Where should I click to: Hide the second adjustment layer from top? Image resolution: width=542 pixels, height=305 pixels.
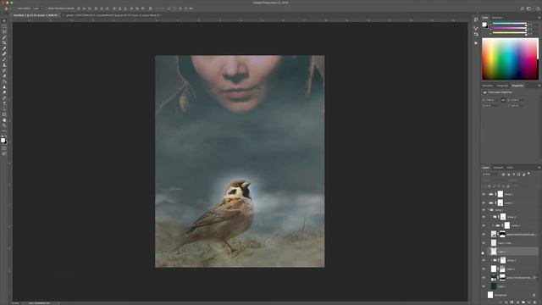tap(484, 203)
